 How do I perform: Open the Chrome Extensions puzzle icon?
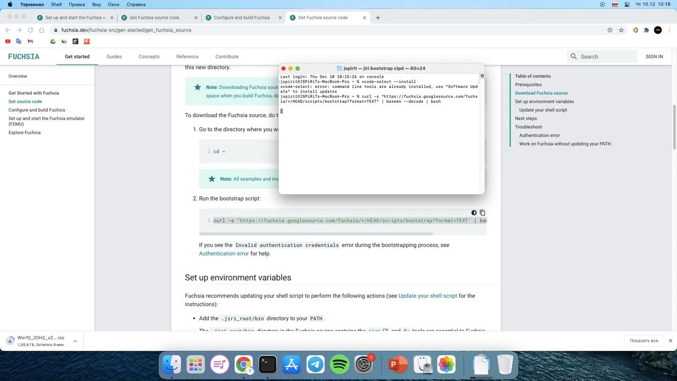tap(646, 30)
